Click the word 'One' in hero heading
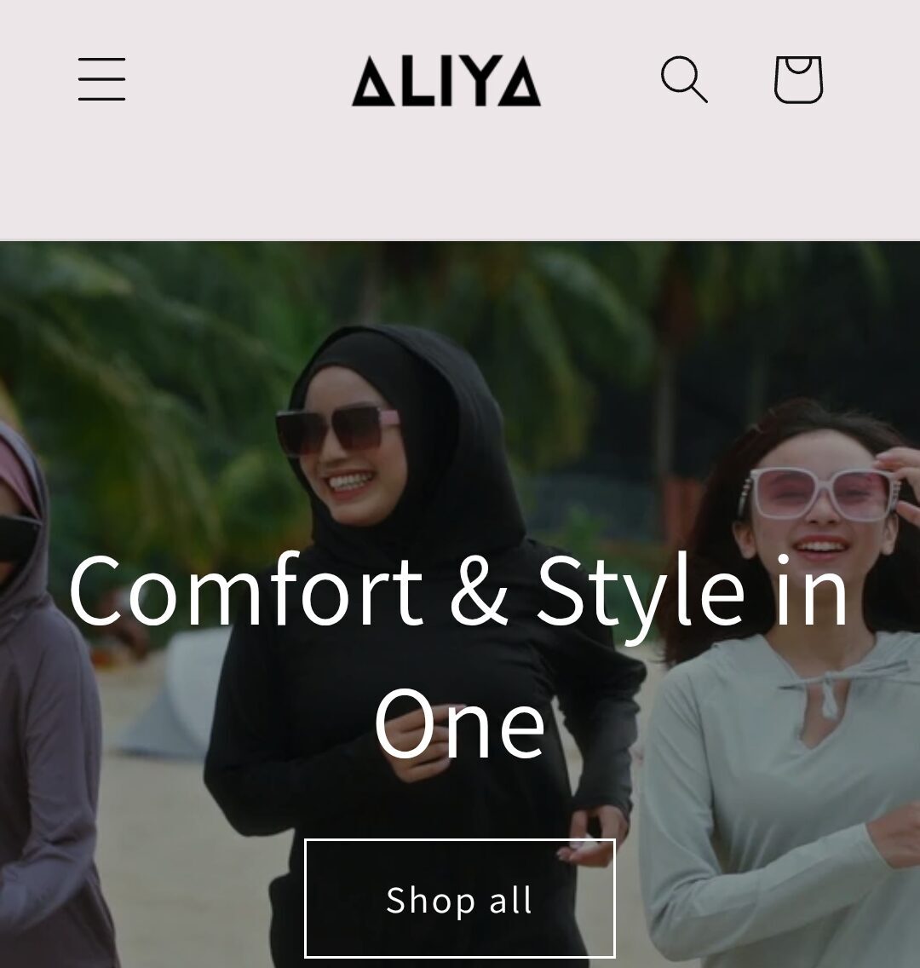Viewport: 920px width, 968px height. 460,723
